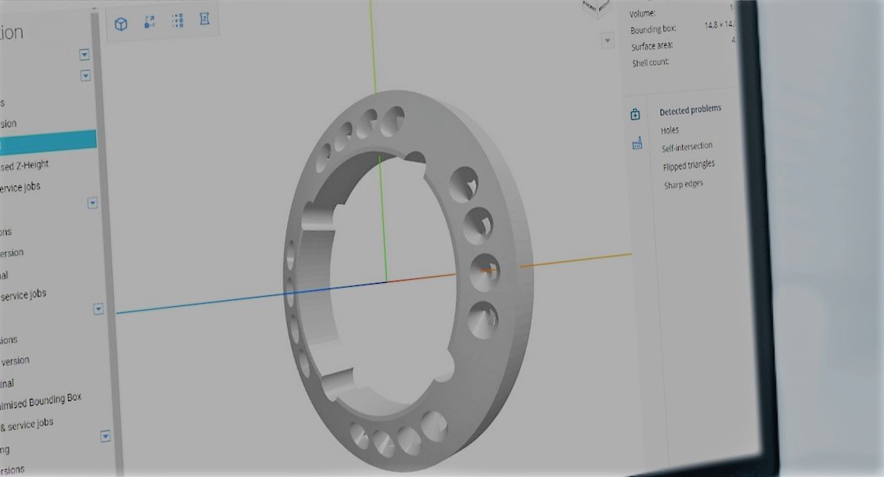The width and height of the screenshot is (884, 477).
Task: Select the 'imised Bounding Box' entry
Action: tap(40, 401)
